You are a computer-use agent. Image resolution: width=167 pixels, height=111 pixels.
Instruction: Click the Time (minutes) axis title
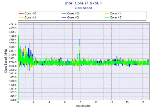(83, 106)
